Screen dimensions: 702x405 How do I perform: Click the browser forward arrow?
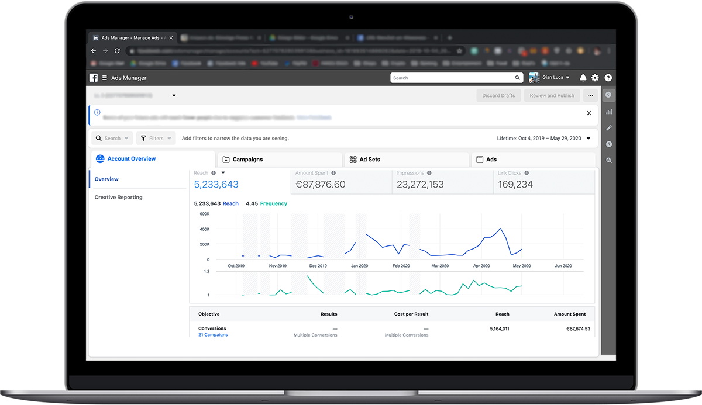[105, 51]
